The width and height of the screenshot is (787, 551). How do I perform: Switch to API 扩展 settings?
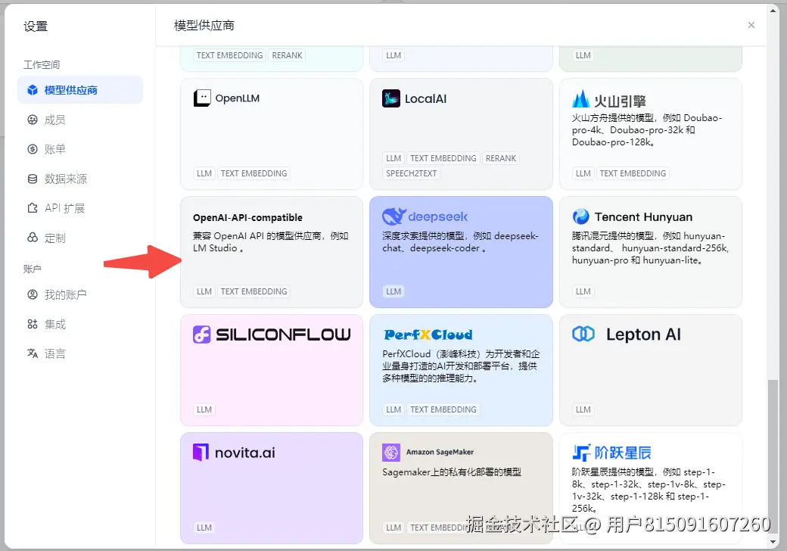(x=80, y=207)
